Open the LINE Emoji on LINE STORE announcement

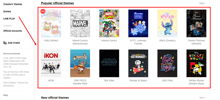tap(16, 75)
